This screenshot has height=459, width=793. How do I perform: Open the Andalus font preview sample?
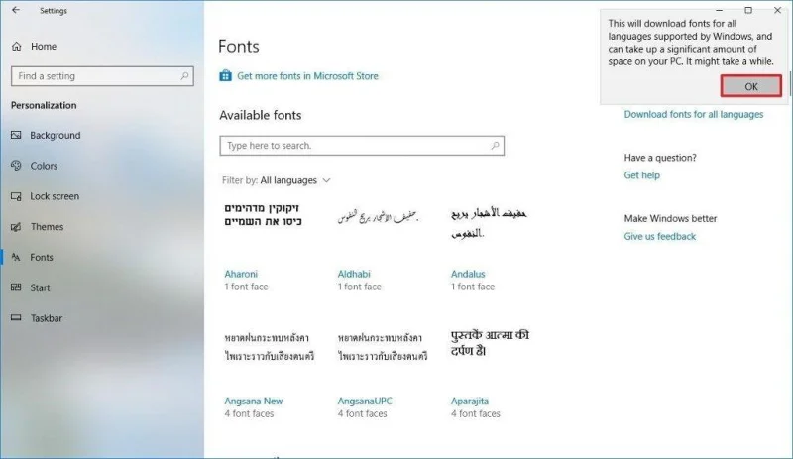click(489, 223)
